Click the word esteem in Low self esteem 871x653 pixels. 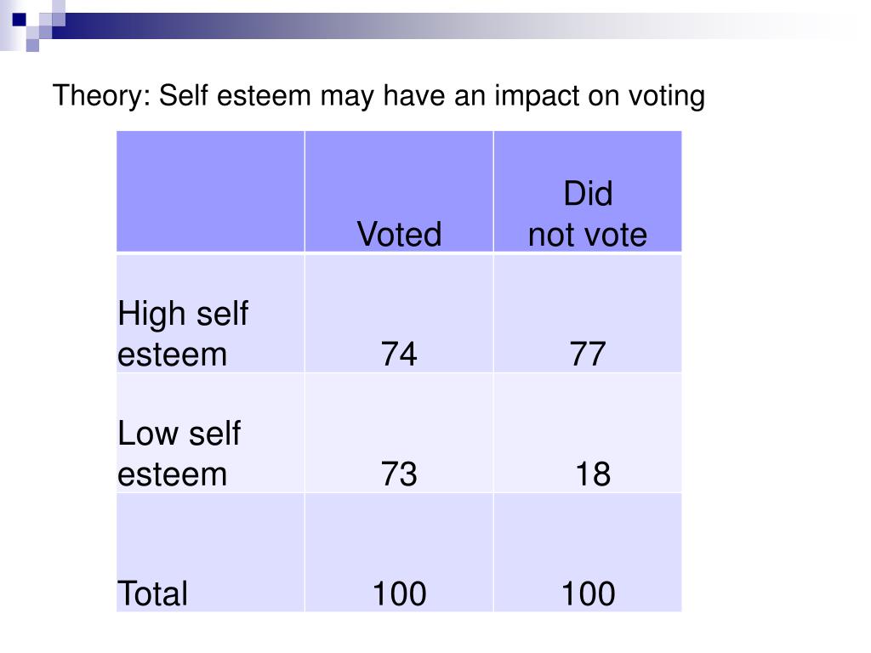click(172, 474)
